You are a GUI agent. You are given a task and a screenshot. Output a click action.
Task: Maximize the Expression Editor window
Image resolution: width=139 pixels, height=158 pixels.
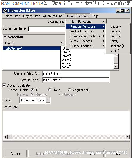(123, 11)
